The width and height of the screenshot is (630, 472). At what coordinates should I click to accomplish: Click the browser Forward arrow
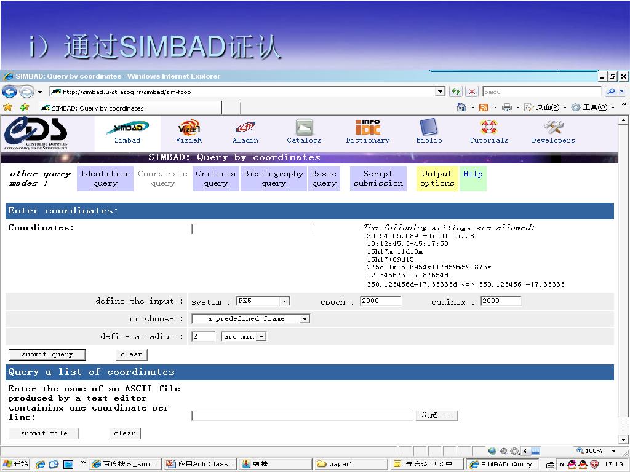[x=26, y=92]
